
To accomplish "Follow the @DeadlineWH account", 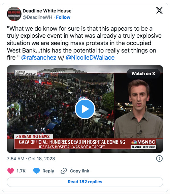I will [x=63, y=17].
